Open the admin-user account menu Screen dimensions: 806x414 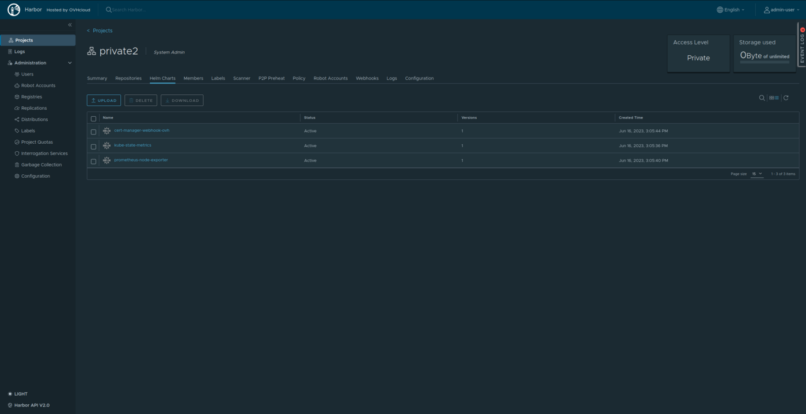[x=781, y=10]
